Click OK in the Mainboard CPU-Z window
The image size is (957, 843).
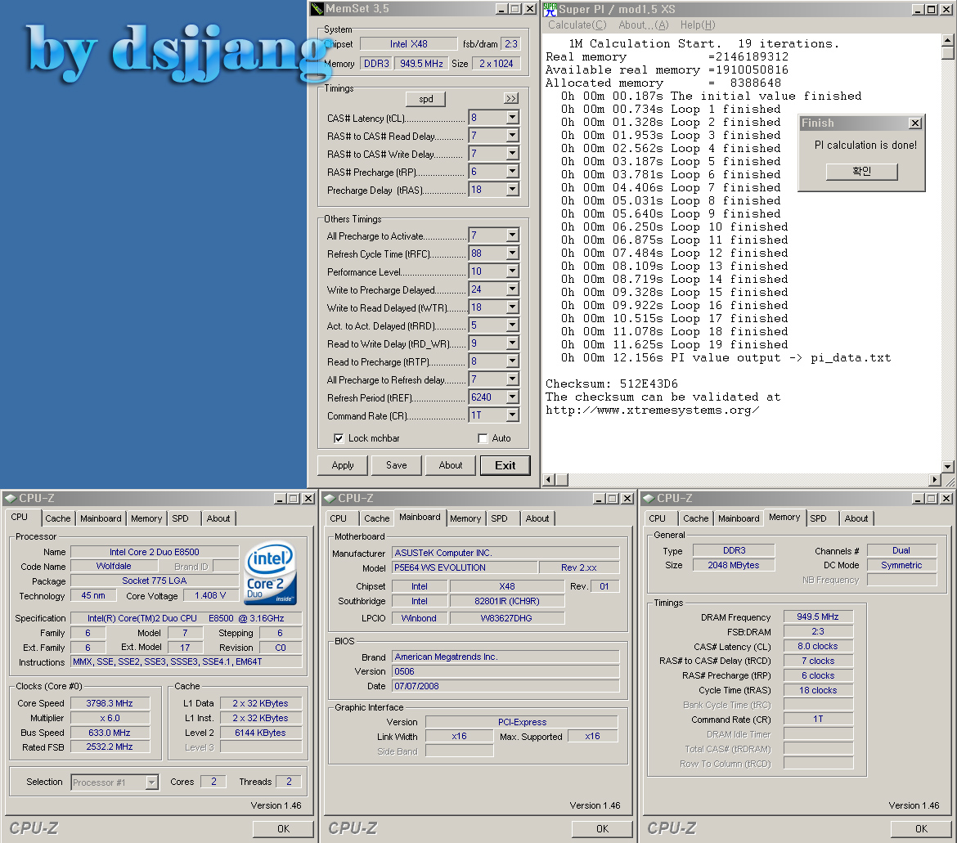click(602, 828)
